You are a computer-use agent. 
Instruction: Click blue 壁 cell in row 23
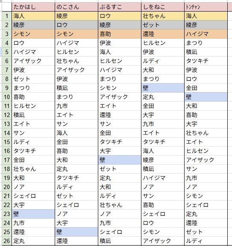33,214
